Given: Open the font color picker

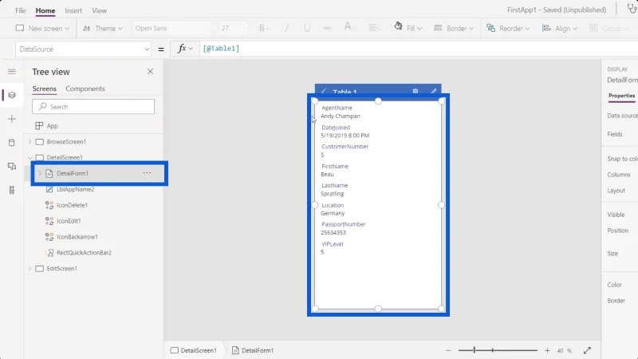Looking at the screenshot, I should (x=349, y=28).
